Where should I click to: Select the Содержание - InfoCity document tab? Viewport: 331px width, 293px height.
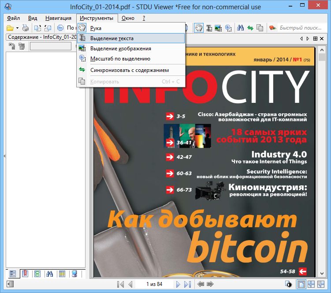(41, 37)
